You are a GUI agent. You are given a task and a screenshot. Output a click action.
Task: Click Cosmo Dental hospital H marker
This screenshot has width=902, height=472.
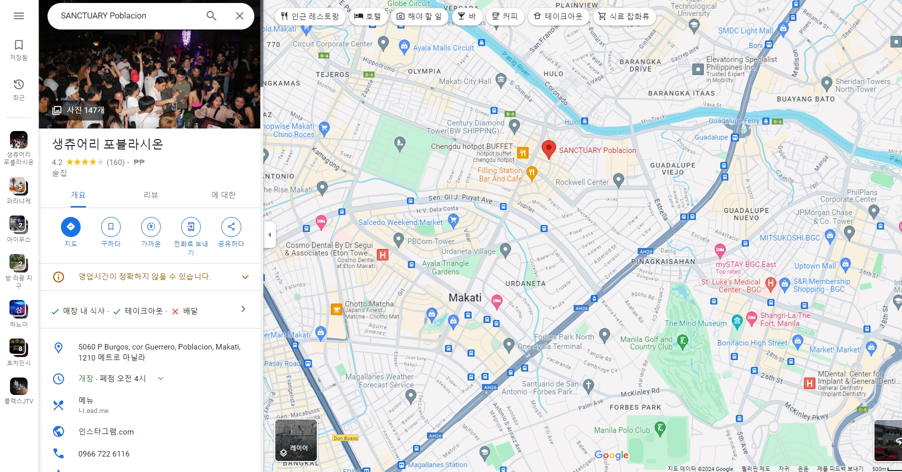[382, 255]
